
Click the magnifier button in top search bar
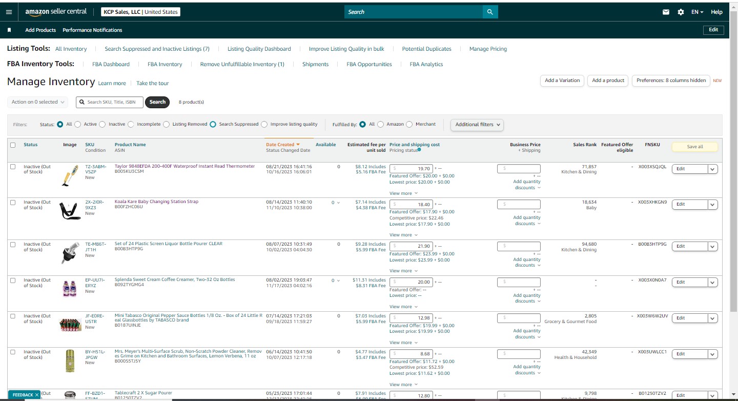(490, 12)
